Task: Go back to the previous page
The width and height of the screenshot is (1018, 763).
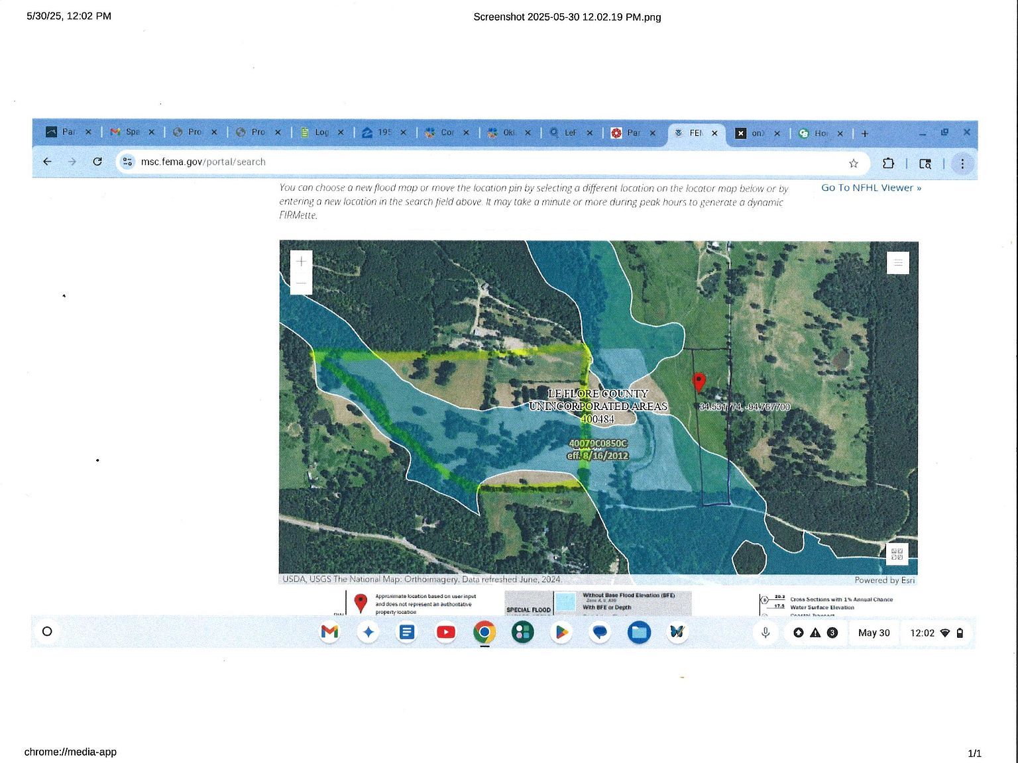Action: (x=47, y=162)
